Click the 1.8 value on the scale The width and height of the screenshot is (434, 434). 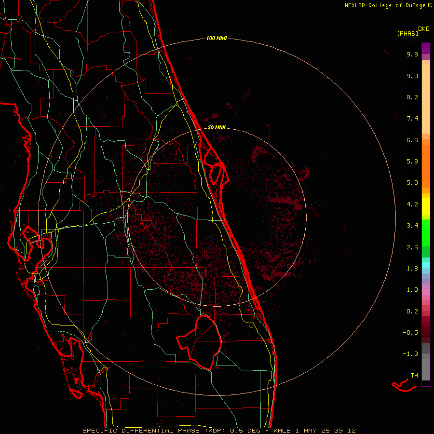412,269
